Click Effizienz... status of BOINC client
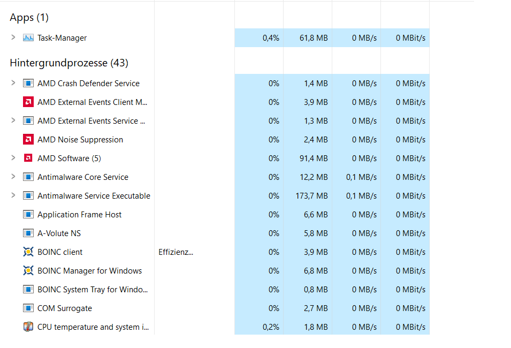Viewport: 511px width, 348px height. [176, 252]
